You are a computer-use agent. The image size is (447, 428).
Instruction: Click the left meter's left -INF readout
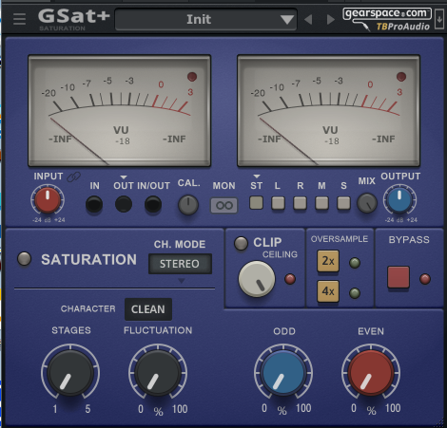pyautogui.click(x=60, y=139)
